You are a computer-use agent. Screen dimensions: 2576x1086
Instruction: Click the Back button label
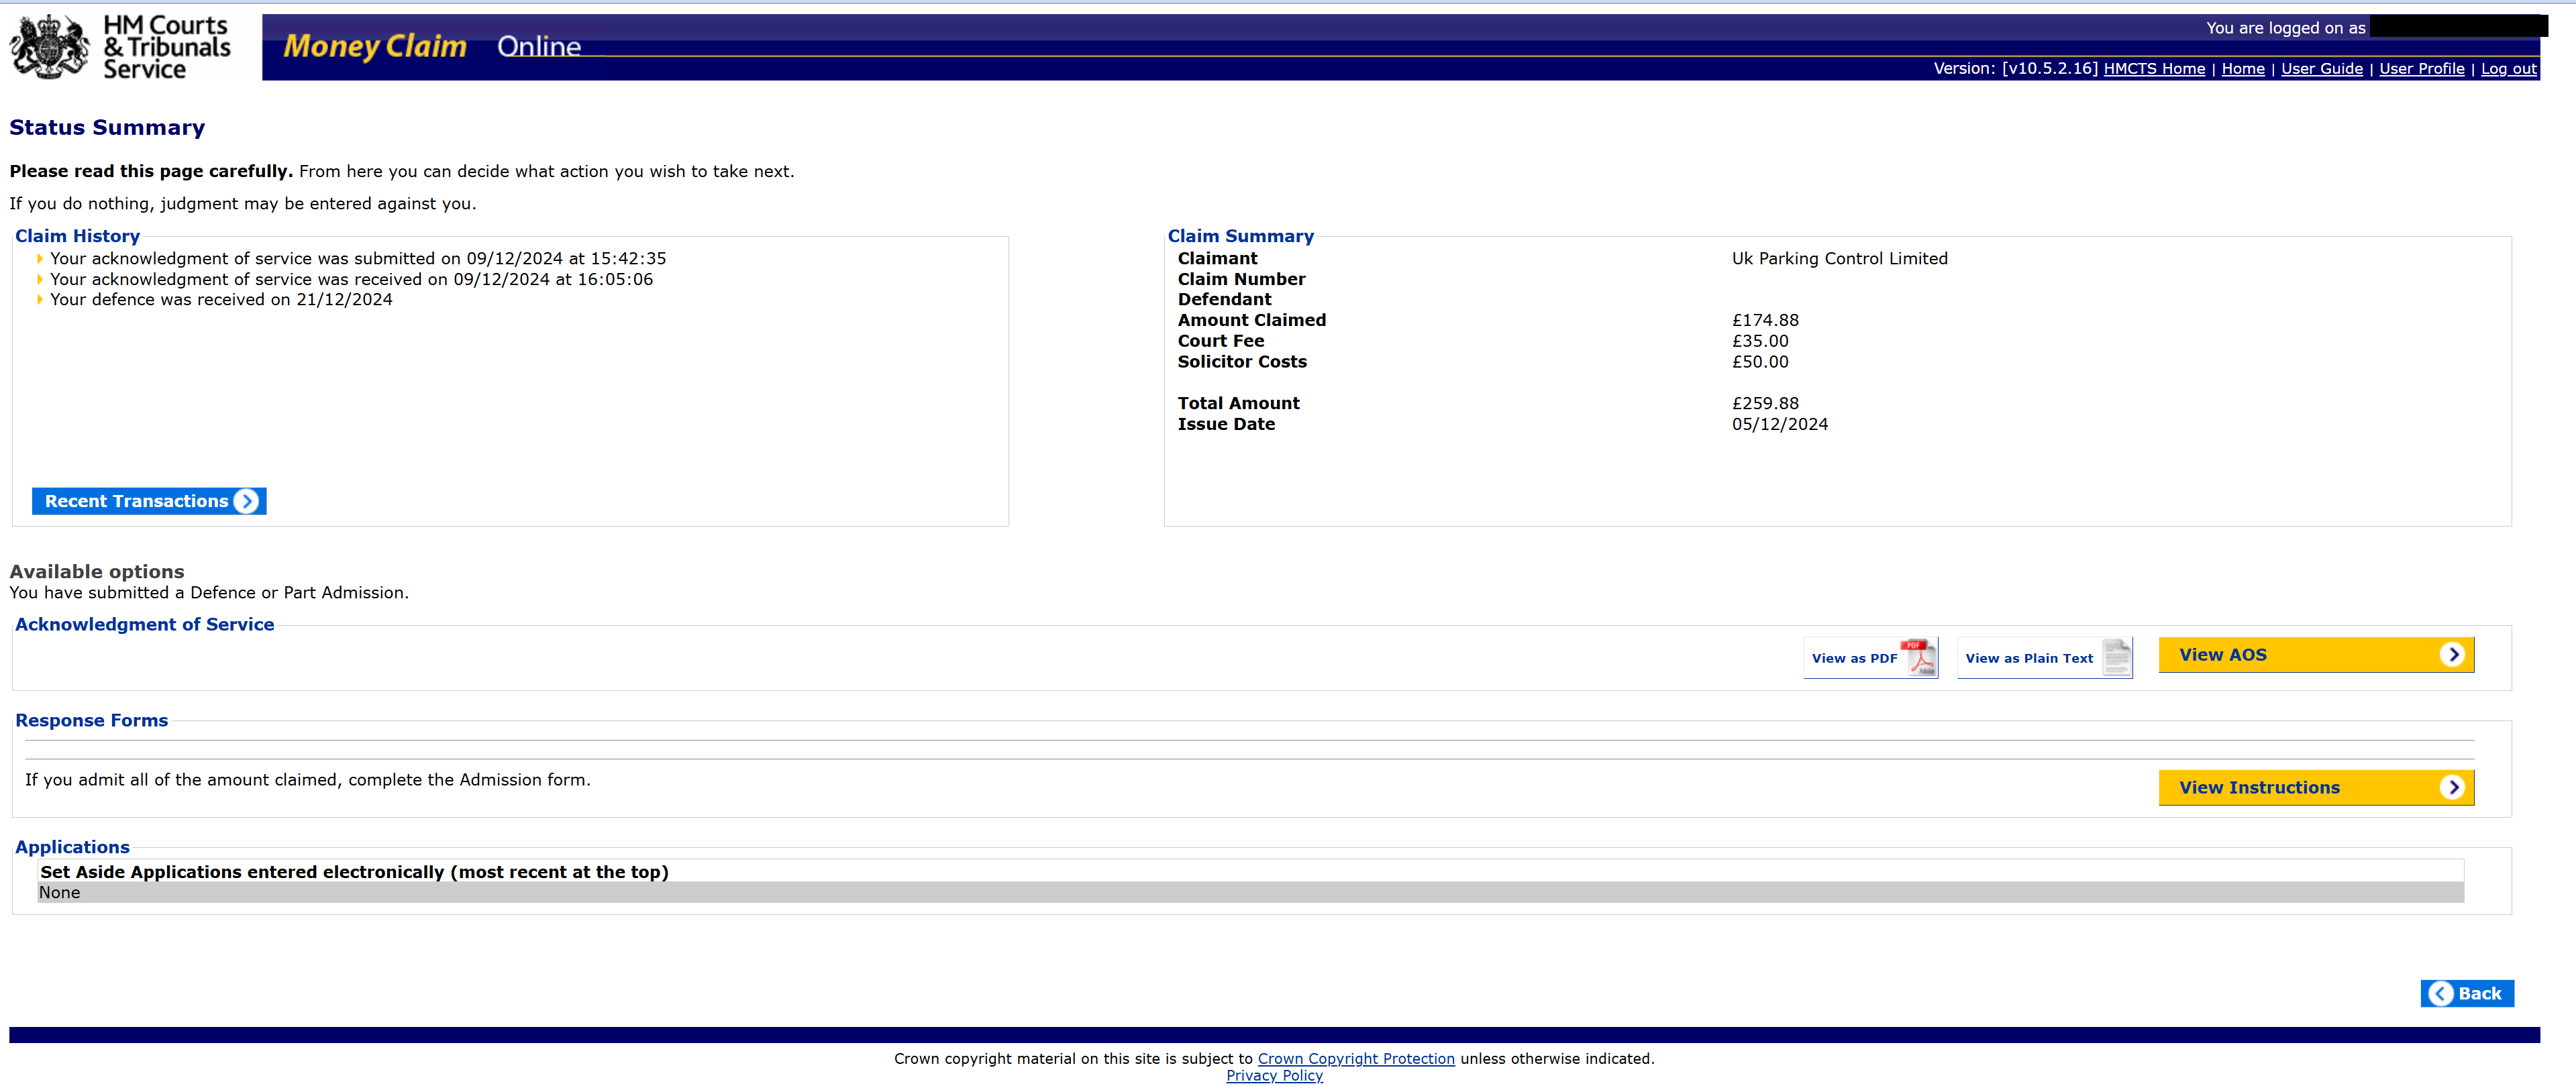2479,993
